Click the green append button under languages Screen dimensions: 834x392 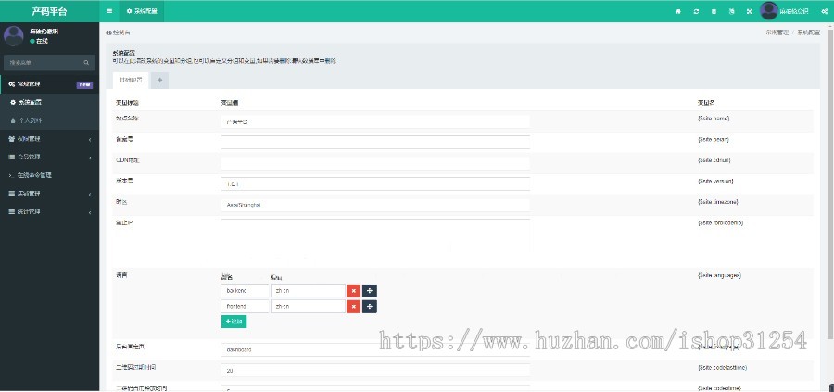click(x=234, y=322)
